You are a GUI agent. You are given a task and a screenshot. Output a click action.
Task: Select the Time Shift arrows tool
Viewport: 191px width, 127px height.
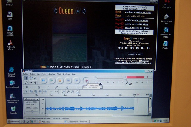click(30, 83)
